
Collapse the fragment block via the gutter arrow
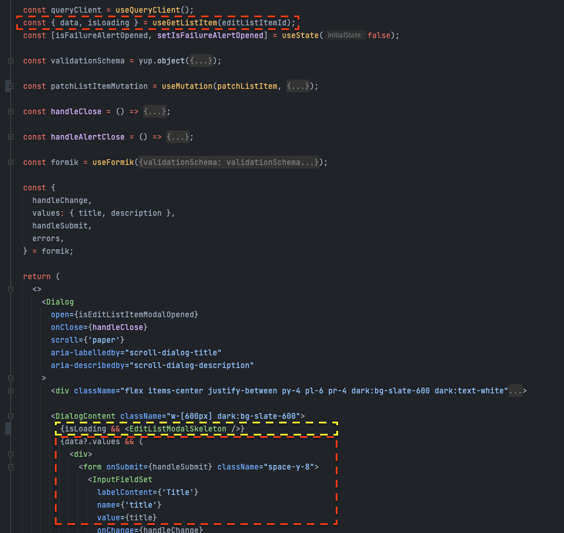pos(10,290)
